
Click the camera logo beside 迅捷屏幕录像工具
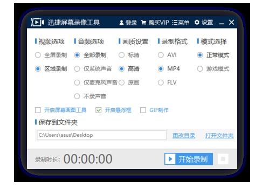click(37, 22)
